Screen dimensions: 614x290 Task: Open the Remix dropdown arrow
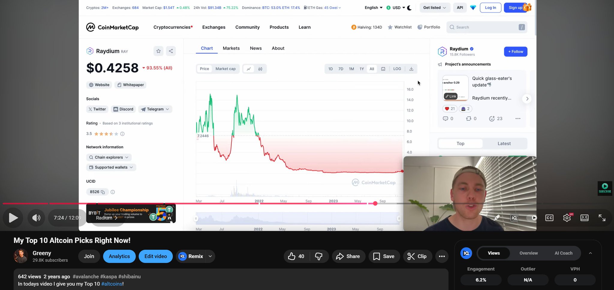(210, 256)
